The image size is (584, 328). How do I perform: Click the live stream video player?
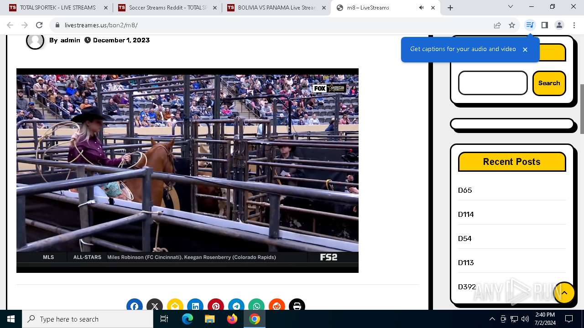point(188,170)
